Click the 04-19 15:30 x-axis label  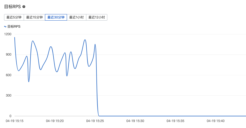pos(135,121)
